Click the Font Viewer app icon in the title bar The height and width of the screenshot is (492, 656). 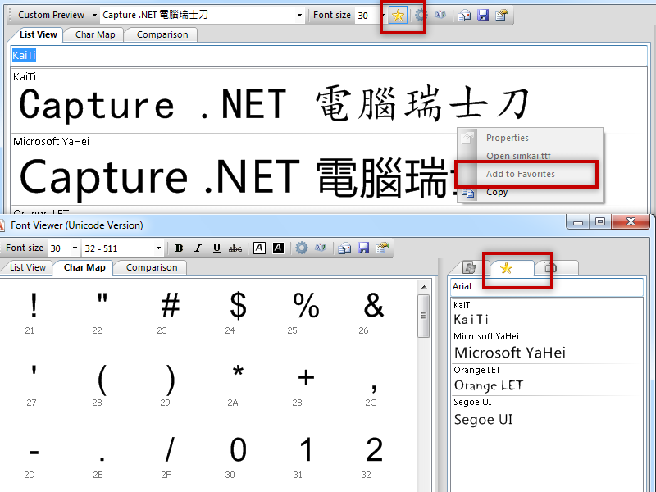[x=2, y=225]
